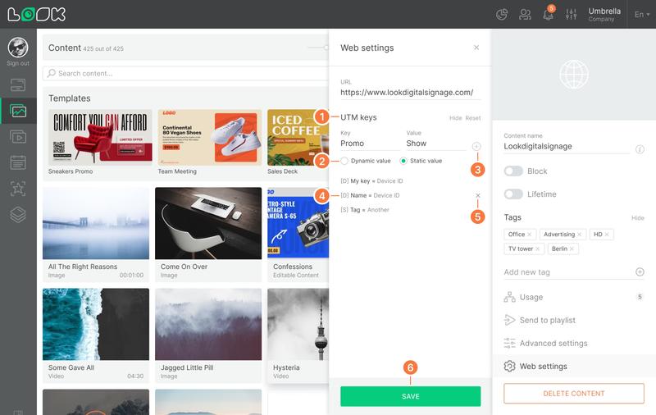This screenshot has height=415, width=656.
Task: Hide the UTM keys section
Action: [455, 118]
